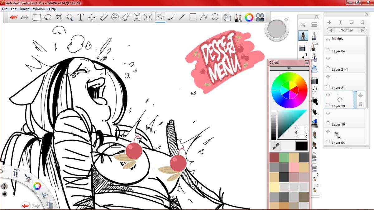Toggle the Brush Palette pencils icon
The width and height of the screenshot is (374, 210).
(x=238, y=17)
